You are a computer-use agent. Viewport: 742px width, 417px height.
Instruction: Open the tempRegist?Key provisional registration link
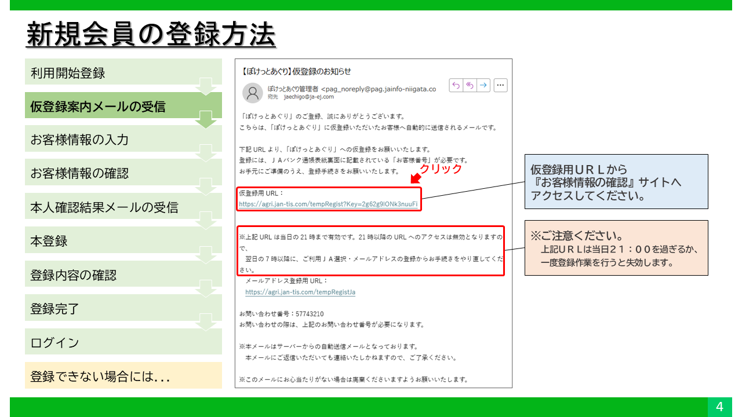point(328,204)
